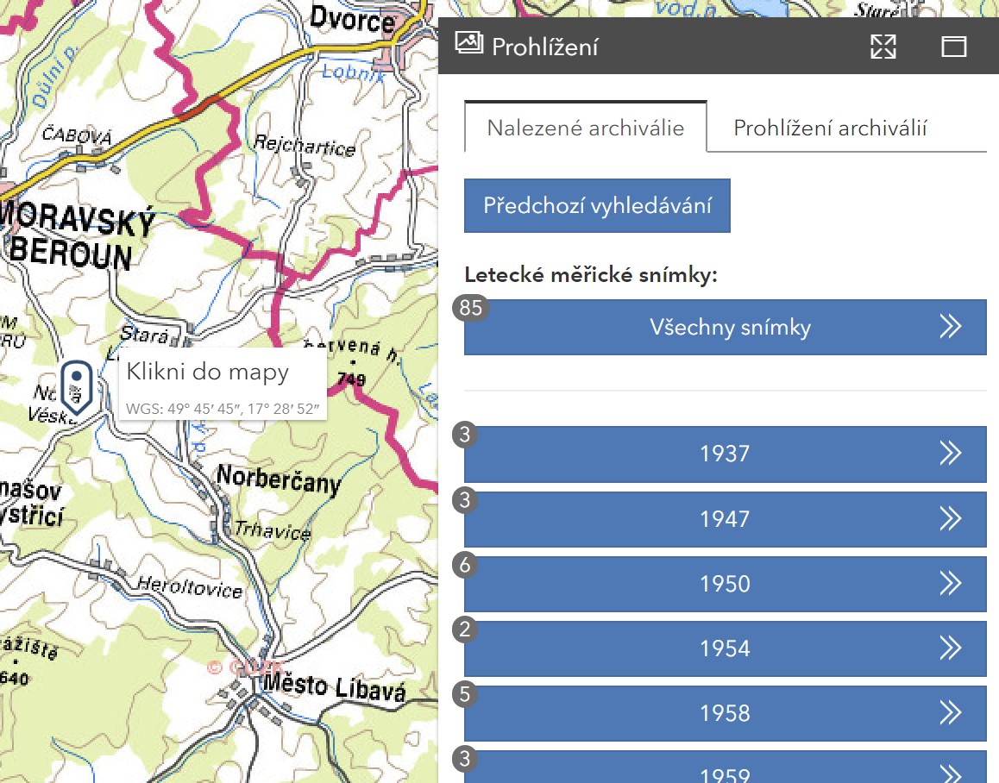
Task: Click the count badge 5 beside 1958
Action: tap(466, 694)
